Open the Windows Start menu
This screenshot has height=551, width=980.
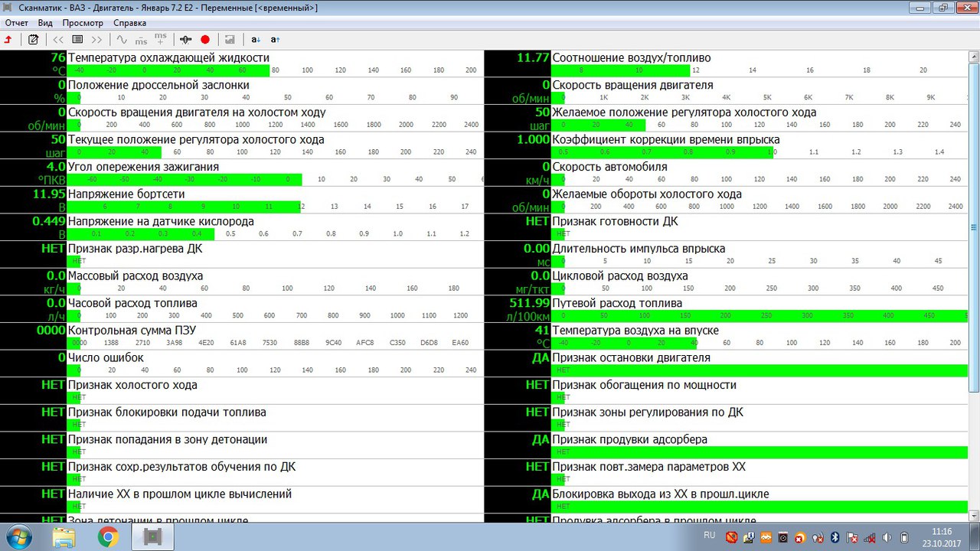click(x=17, y=537)
